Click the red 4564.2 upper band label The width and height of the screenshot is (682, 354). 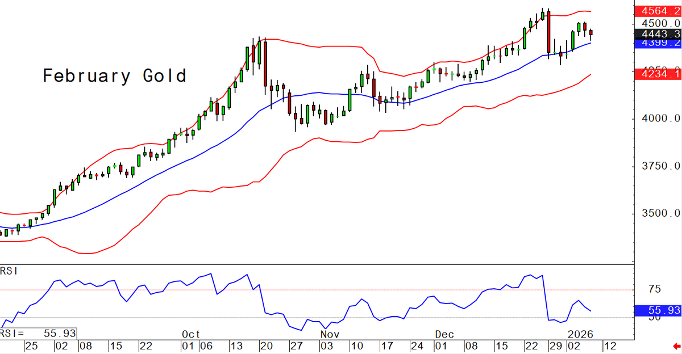(x=658, y=11)
